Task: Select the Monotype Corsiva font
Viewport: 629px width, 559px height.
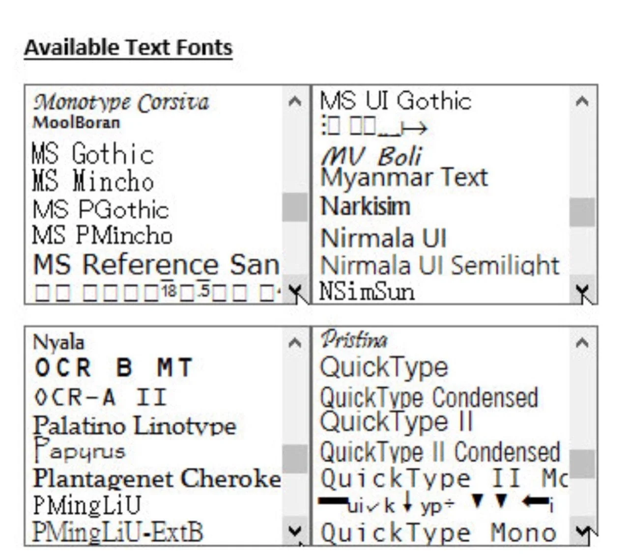Action: point(121,102)
